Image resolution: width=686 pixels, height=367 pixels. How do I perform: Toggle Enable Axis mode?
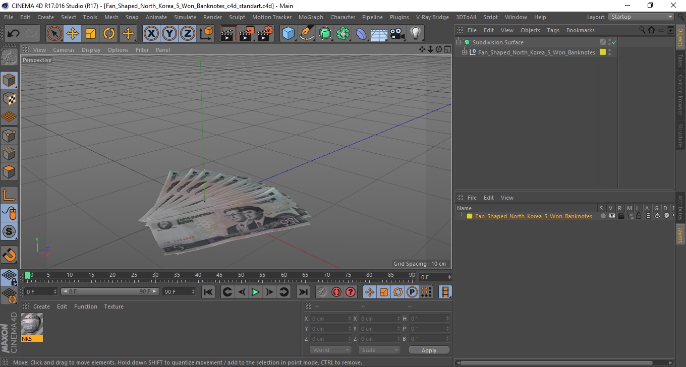click(9, 195)
